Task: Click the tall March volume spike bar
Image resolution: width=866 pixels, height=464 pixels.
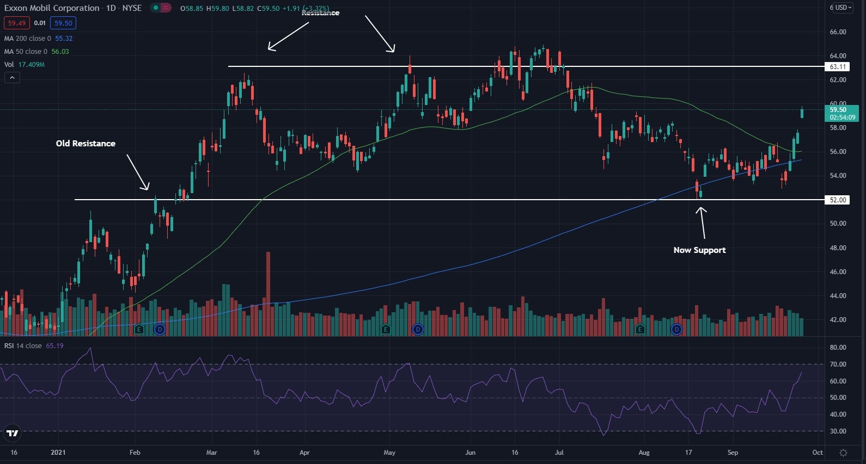Action: click(268, 294)
